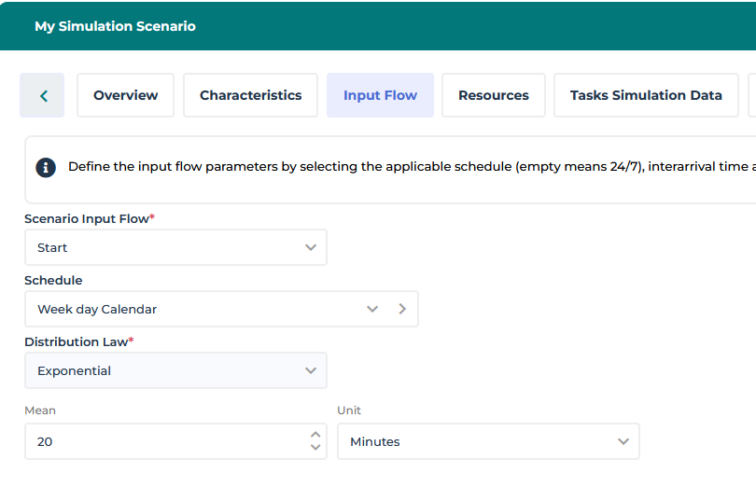The width and height of the screenshot is (756, 487).
Task: Click the Scenario Input Flow field label
Action: click(x=89, y=218)
